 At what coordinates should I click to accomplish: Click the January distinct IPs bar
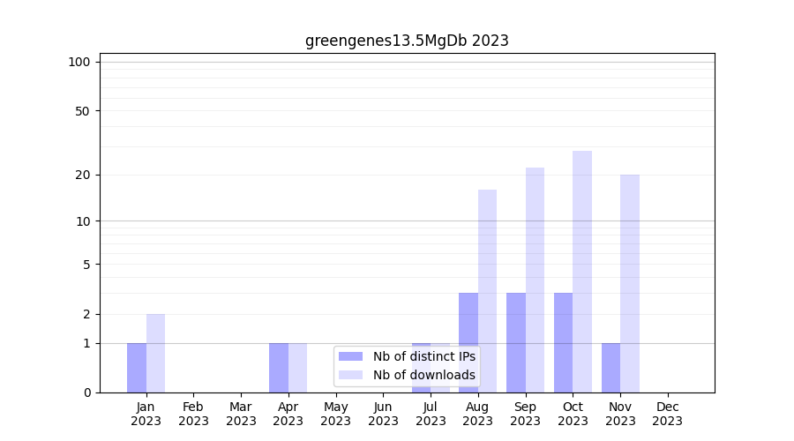(137, 368)
